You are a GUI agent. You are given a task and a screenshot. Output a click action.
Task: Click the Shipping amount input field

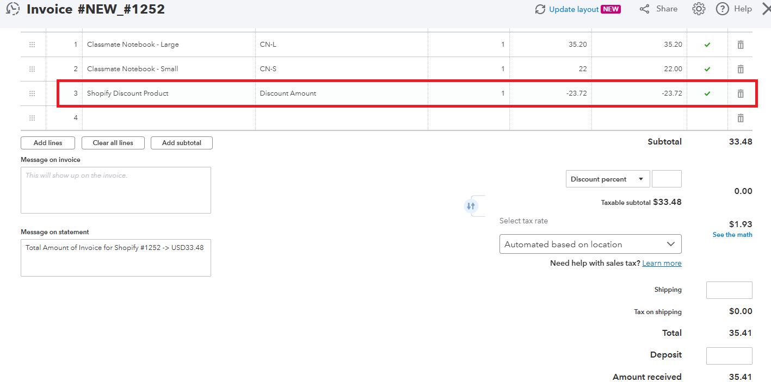729,290
